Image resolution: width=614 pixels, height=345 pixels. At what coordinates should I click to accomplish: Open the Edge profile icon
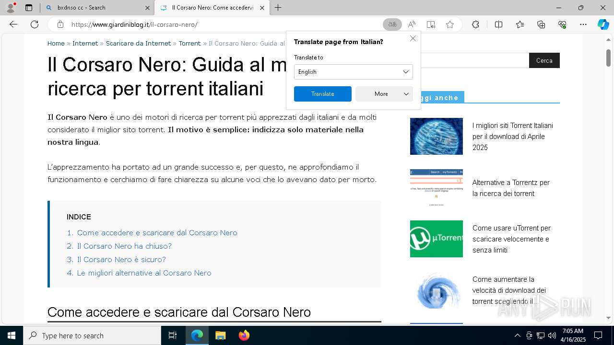[x=11, y=8]
